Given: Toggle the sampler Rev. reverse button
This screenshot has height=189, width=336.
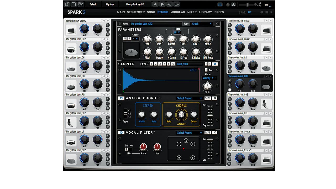Looking at the screenshot, I should pos(206,70).
